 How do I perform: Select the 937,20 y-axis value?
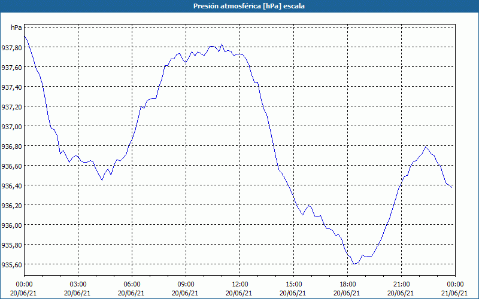click(11, 107)
